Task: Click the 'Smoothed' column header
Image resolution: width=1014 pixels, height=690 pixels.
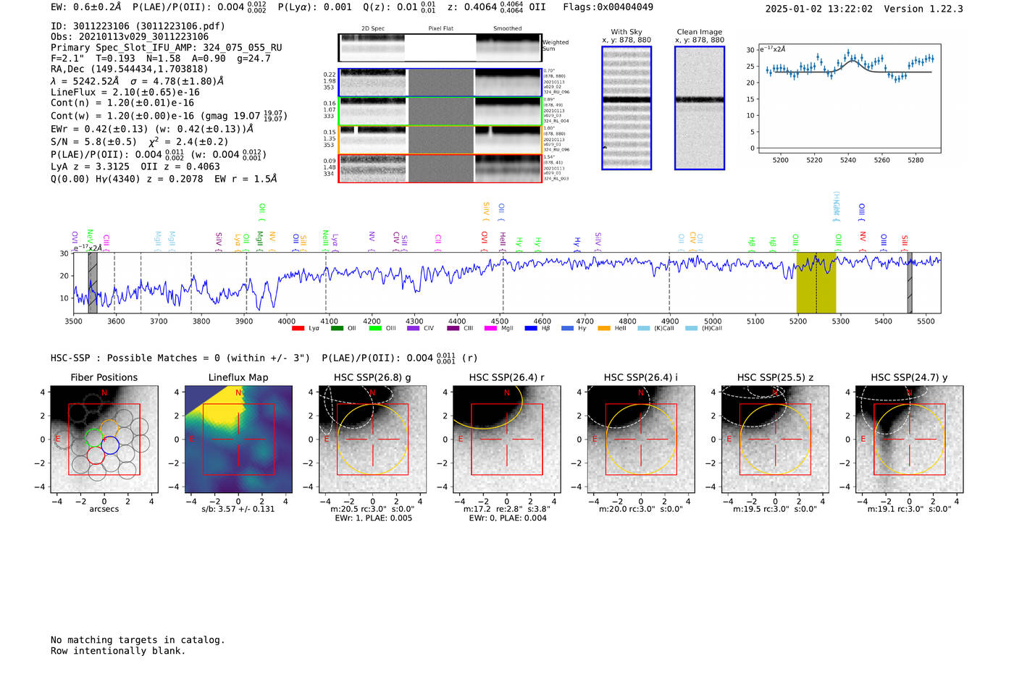Action: 507,29
